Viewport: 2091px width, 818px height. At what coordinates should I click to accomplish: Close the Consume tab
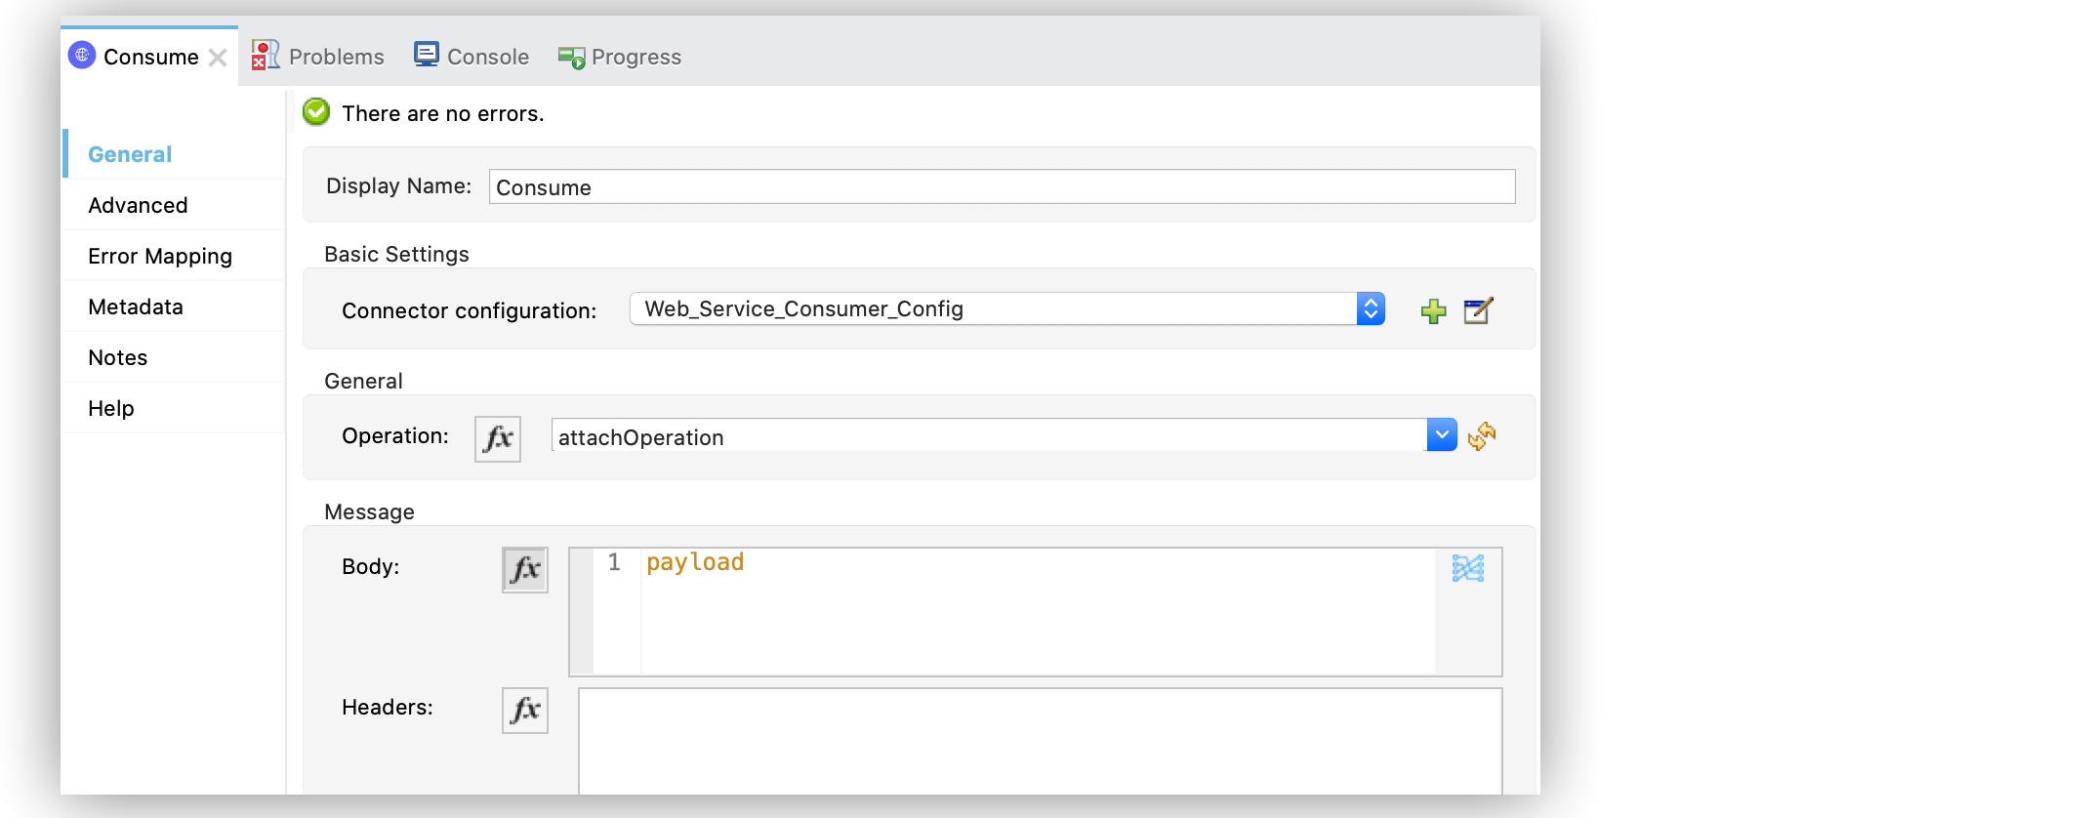point(218,58)
